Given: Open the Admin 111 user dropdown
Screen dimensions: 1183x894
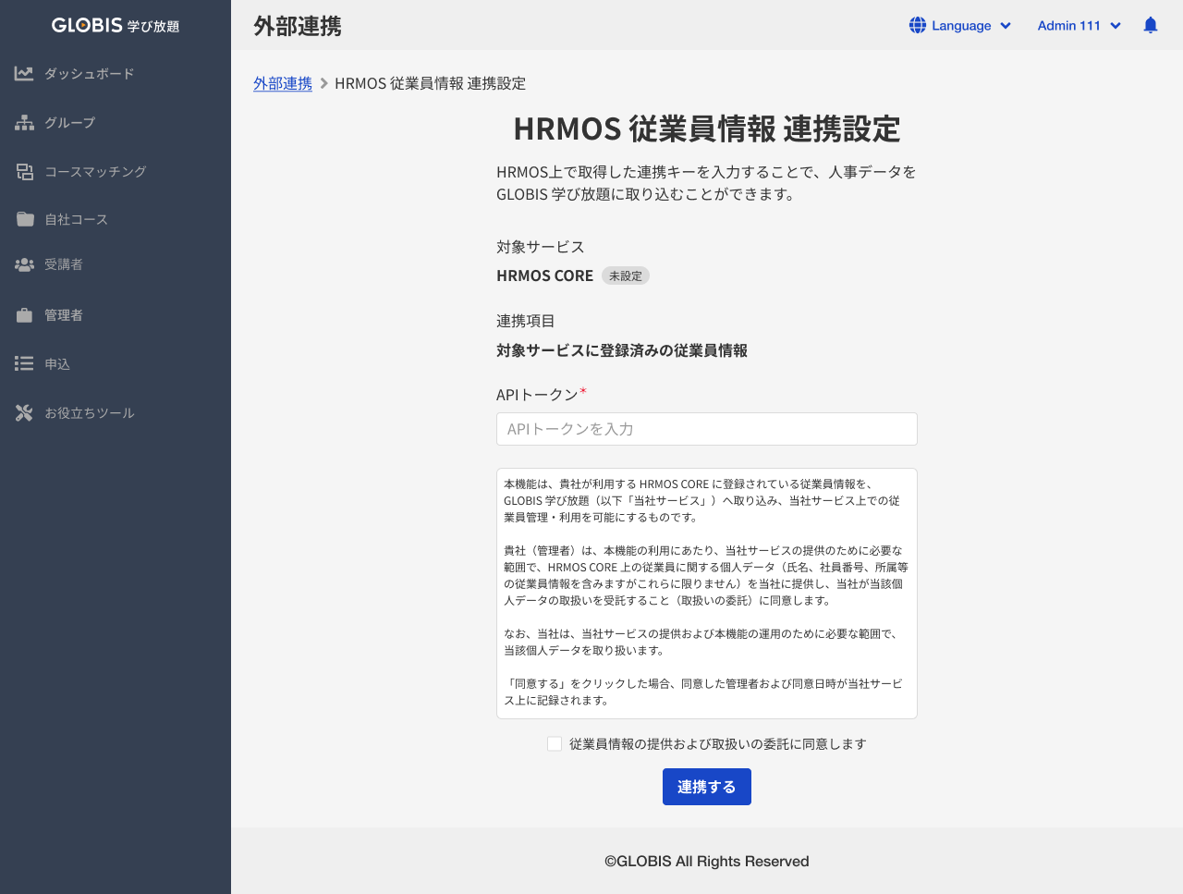Looking at the screenshot, I should (x=1078, y=26).
